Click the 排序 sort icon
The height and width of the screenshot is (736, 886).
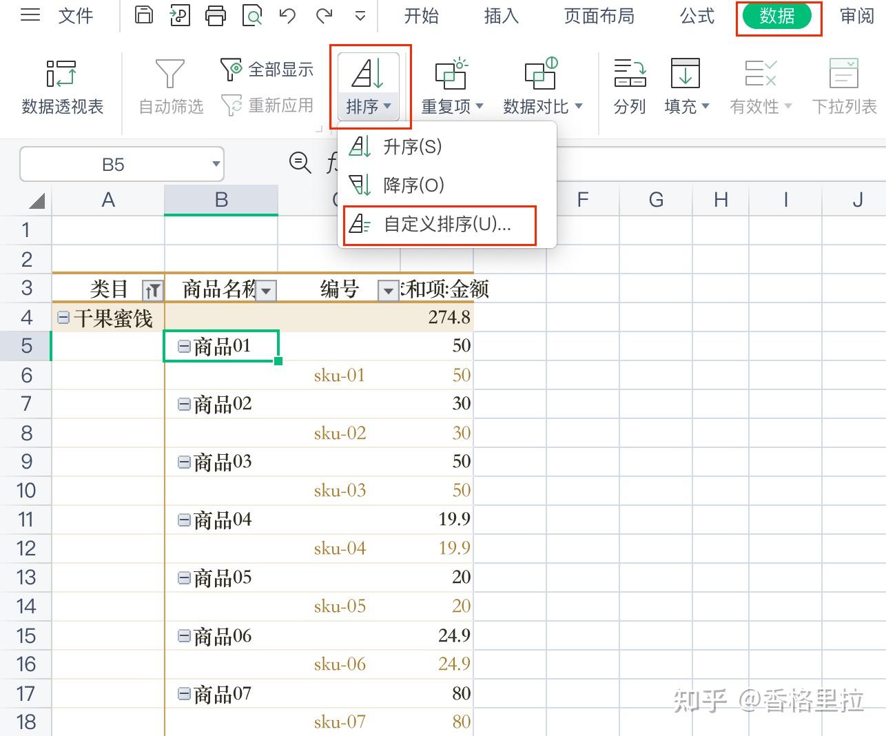(x=369, y=73)
